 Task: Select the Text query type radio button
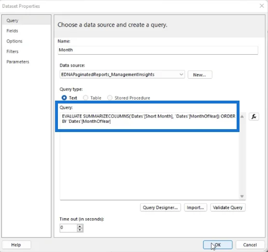click(64, 98)
